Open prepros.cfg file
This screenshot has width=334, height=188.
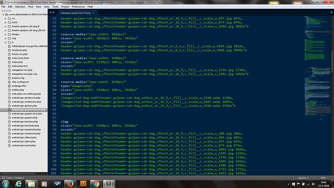click(18, 78)
